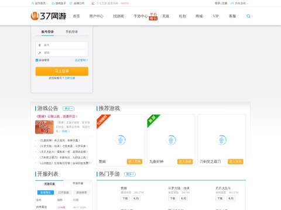Click the 忘记密码? link
The width and height of the screenshot is (281, 210).
pos(81,60)
